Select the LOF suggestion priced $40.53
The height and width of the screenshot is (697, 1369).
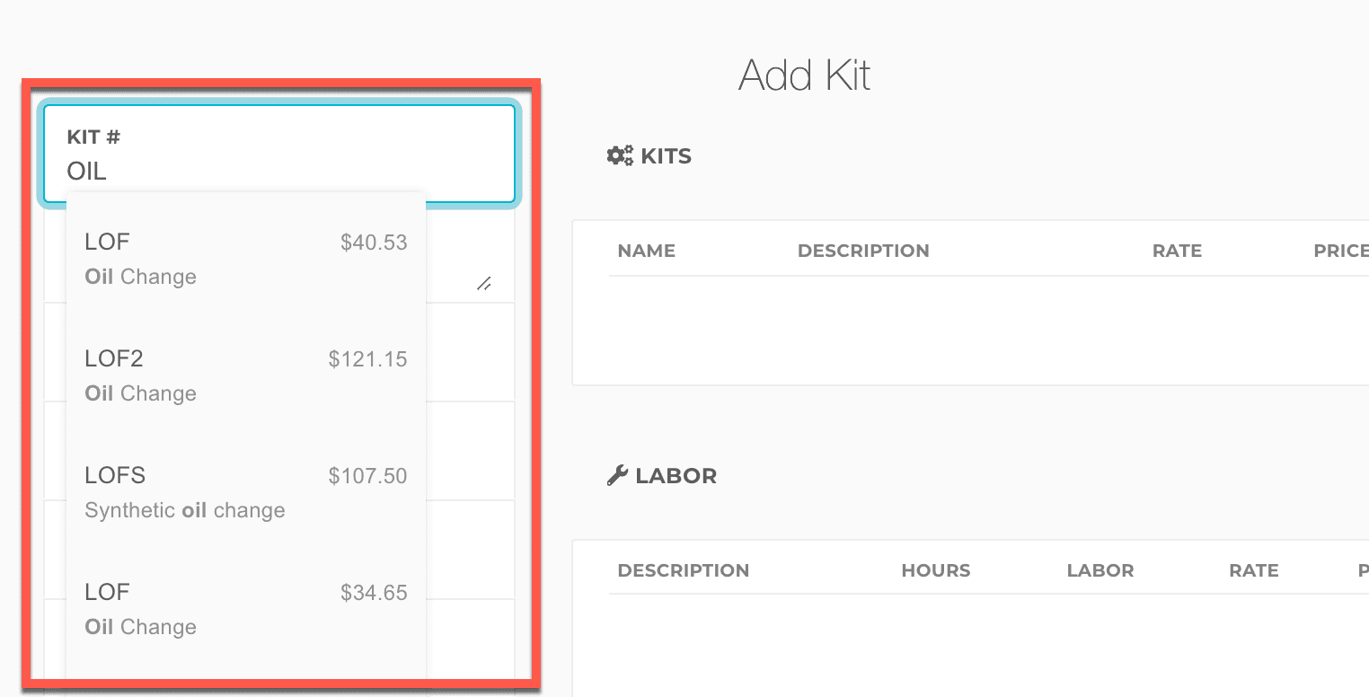[x=245, y=259]
